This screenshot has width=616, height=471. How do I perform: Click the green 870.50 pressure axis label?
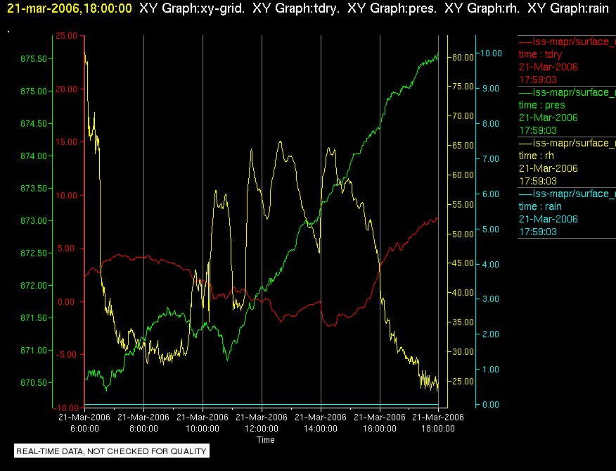[34, 382]
